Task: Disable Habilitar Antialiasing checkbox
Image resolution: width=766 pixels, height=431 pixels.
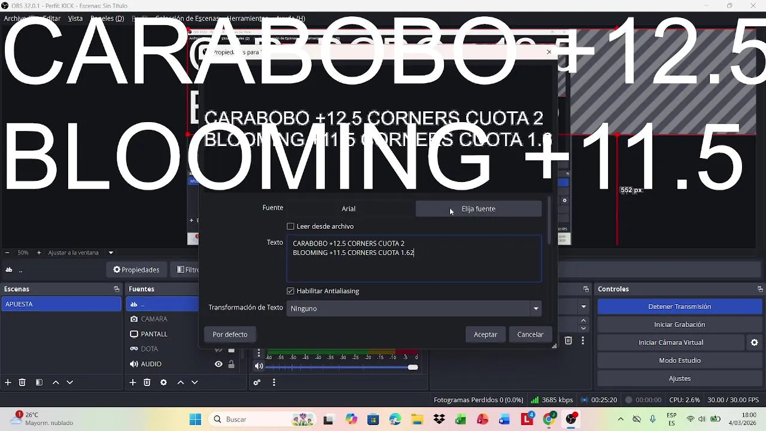Action: click(x=290, y=291)
